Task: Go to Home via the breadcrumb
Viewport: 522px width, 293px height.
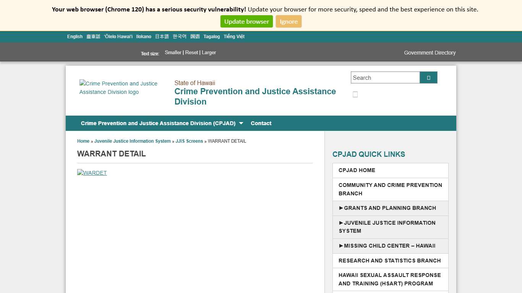Action: (83, 141)
